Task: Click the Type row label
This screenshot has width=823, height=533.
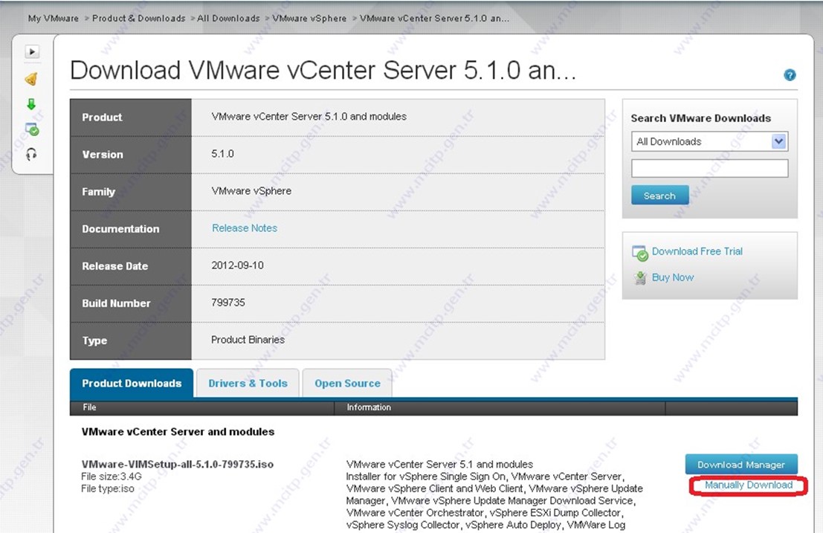Action: [x=94, y=341]
